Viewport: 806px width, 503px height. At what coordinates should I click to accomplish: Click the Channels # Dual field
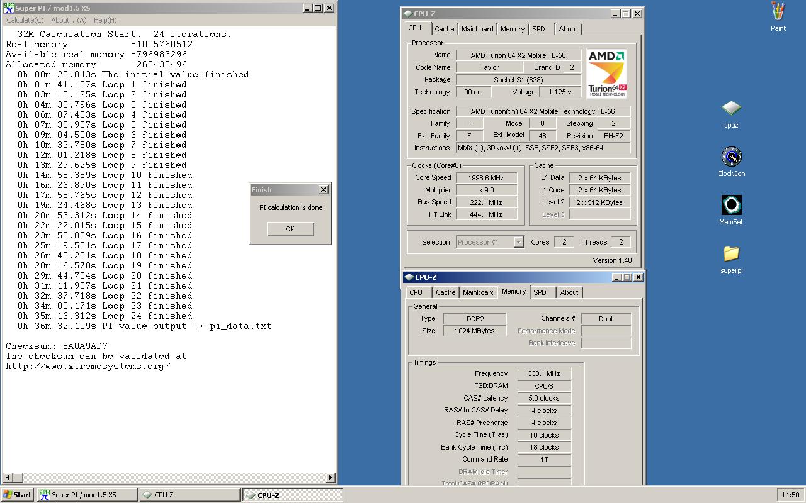pos(606,319)
